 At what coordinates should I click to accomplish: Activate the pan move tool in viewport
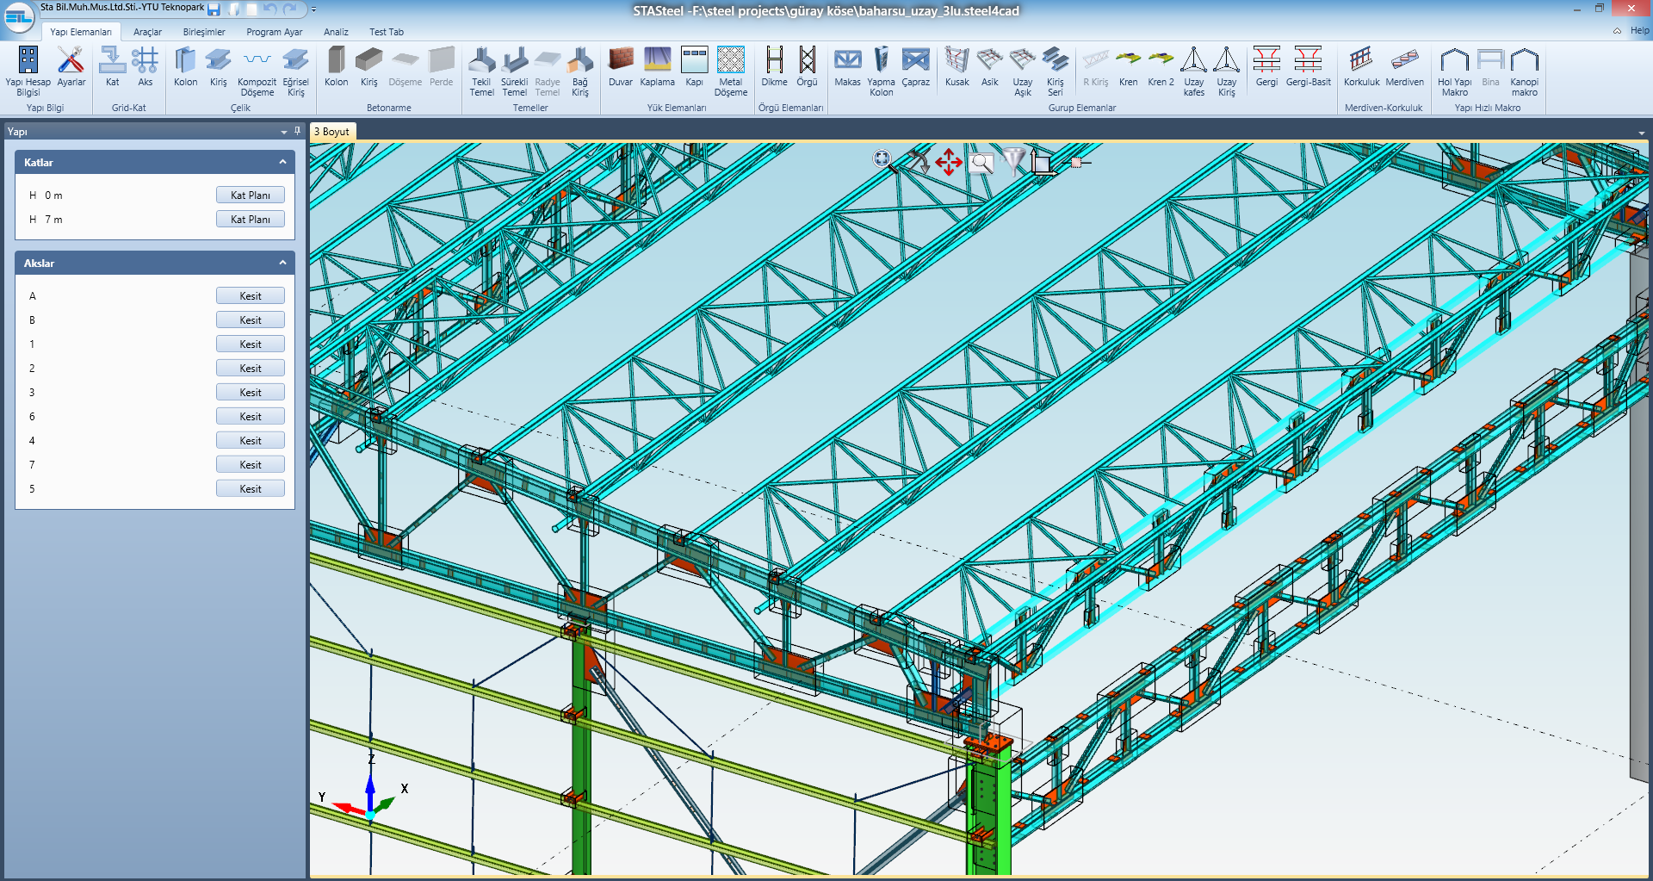coord(949,161)
